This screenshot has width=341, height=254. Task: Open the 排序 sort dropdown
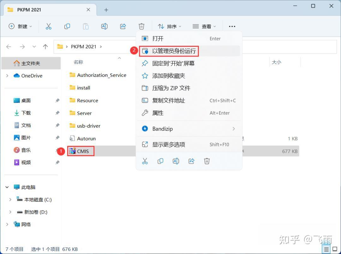coord(170,26)
